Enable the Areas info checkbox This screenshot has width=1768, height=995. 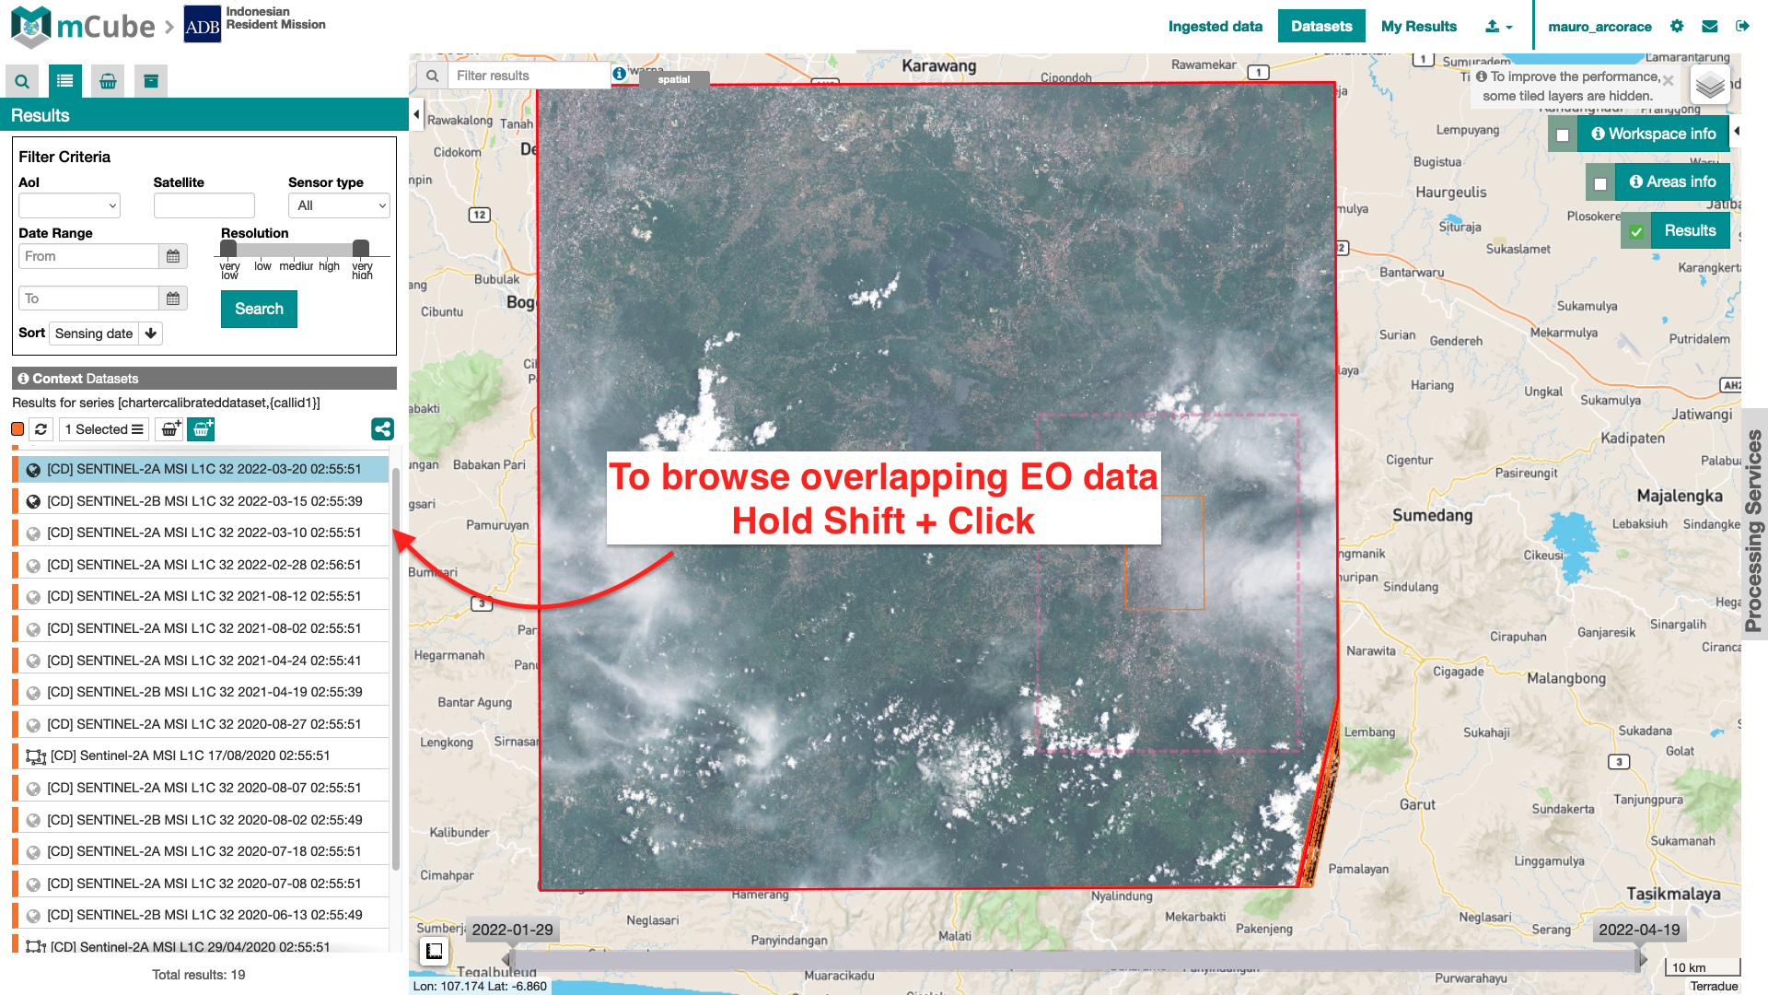pyautogui.click(x=1600, y=183)
